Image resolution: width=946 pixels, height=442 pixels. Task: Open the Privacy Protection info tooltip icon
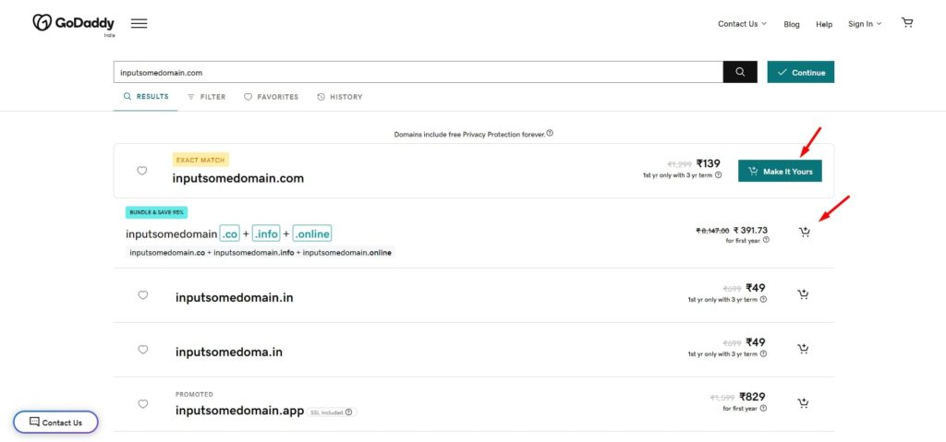550,133
